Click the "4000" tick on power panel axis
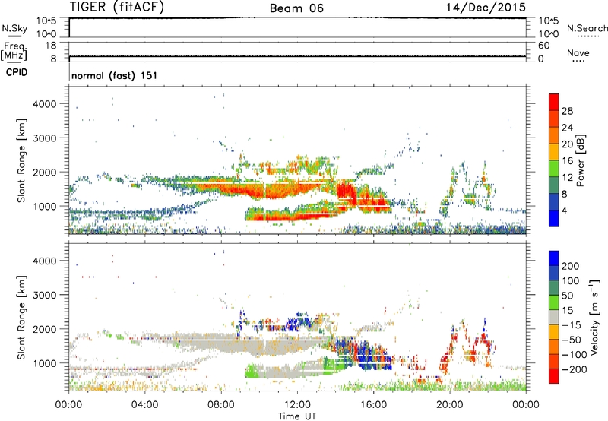Viewport: 608px width, 421px height. click(45, 104)
